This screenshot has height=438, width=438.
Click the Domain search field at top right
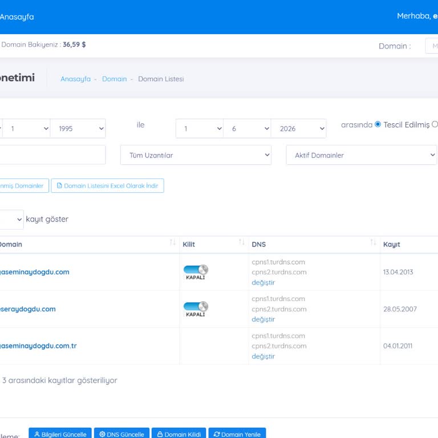coord(432,46)
